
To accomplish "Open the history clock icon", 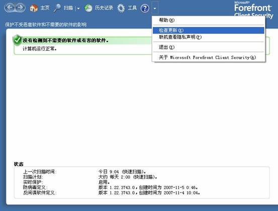I will pyautogui.click(x=88, y=8).
